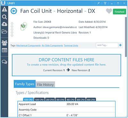Open the search magnifier in sidebar
Screen dimensions: 128x118
[x=4, y=17]
